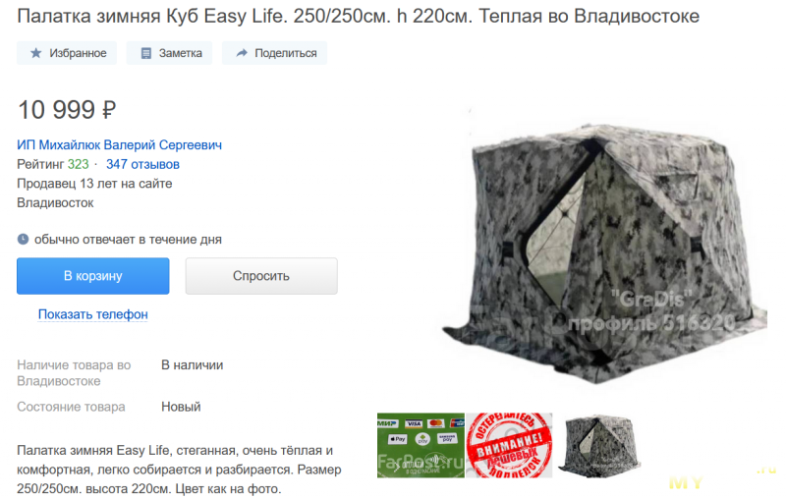The width and height of the screenshot is (786, 499).
Task: Share listing via Поделиться button
Action: point(275,53)
